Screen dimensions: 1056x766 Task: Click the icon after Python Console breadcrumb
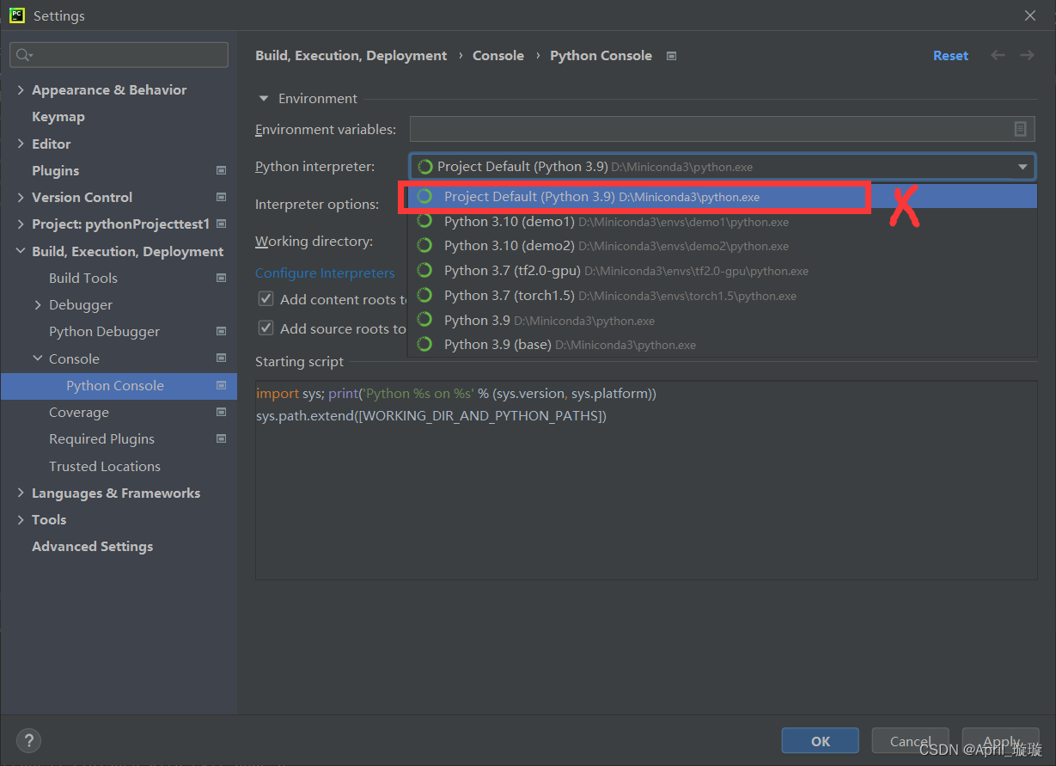(672, 56)
